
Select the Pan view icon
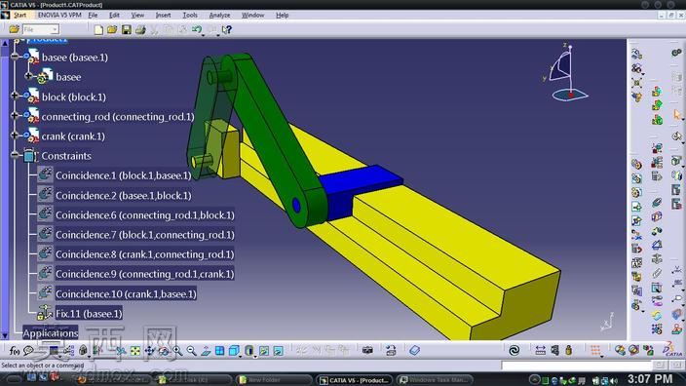tap(150, 351)
